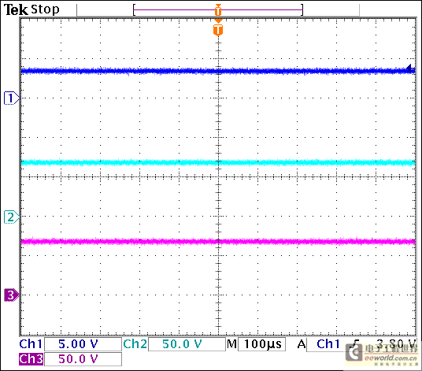
Task: Click the Ch1 label in readout
Action: pyautogui.click(x=31, y=344)
